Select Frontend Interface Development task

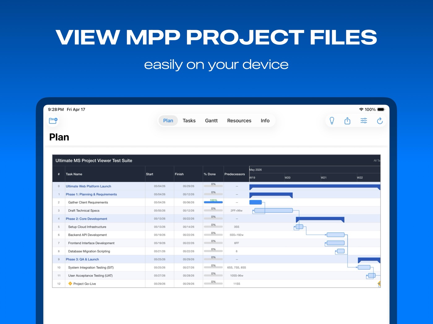91,243
